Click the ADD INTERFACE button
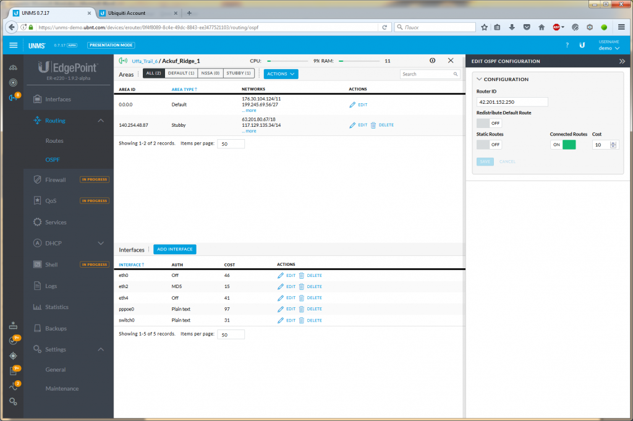633x421 pixels. pyautogui.click(x=175, y=250)
